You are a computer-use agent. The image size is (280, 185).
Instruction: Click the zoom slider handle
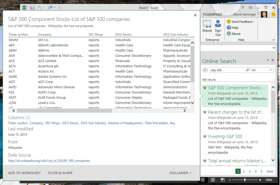pos(245,180)
